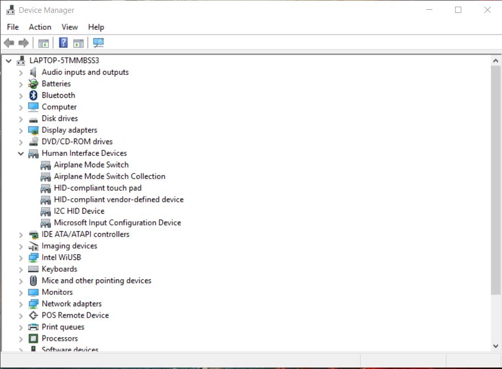
Task: Select the I2C HID Device label
Action: pos(79,211)
